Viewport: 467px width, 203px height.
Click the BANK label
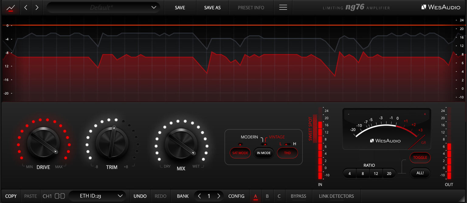(x=183, y=196)
